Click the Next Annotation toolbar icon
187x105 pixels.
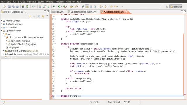[x=101, y=6]
